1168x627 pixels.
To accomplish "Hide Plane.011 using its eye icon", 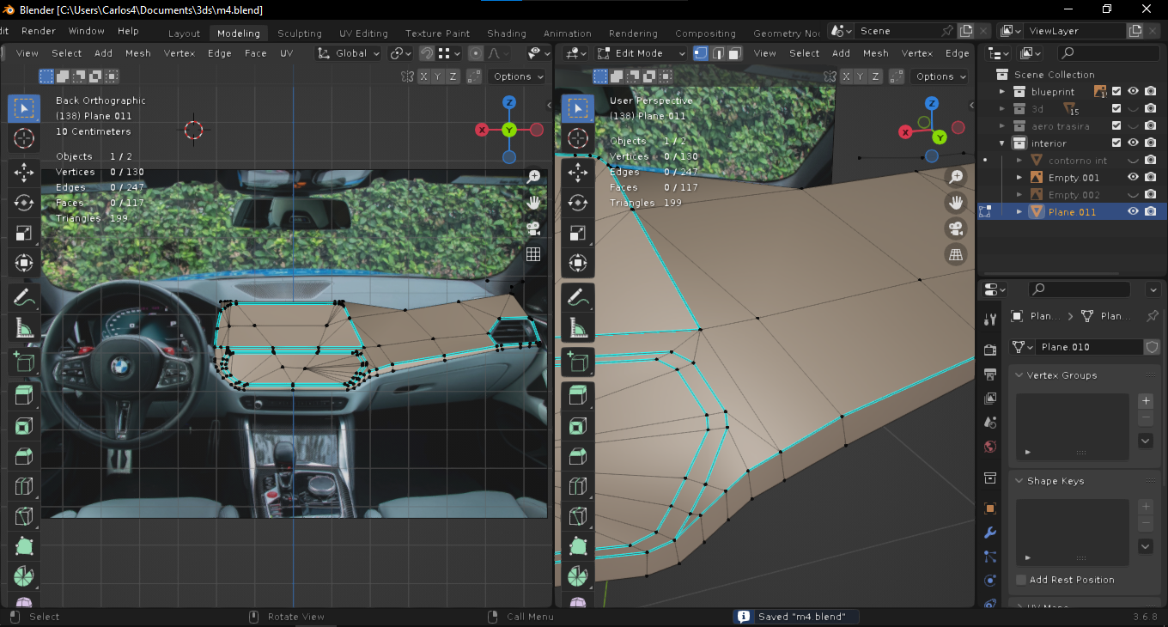I will click(1133, 211).
